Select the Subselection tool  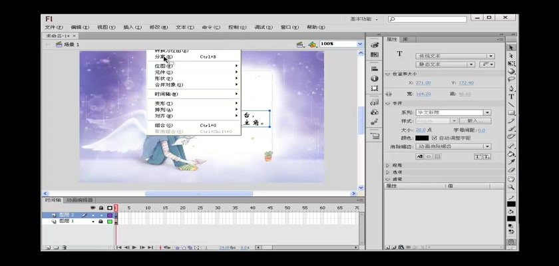coord(511,56)
